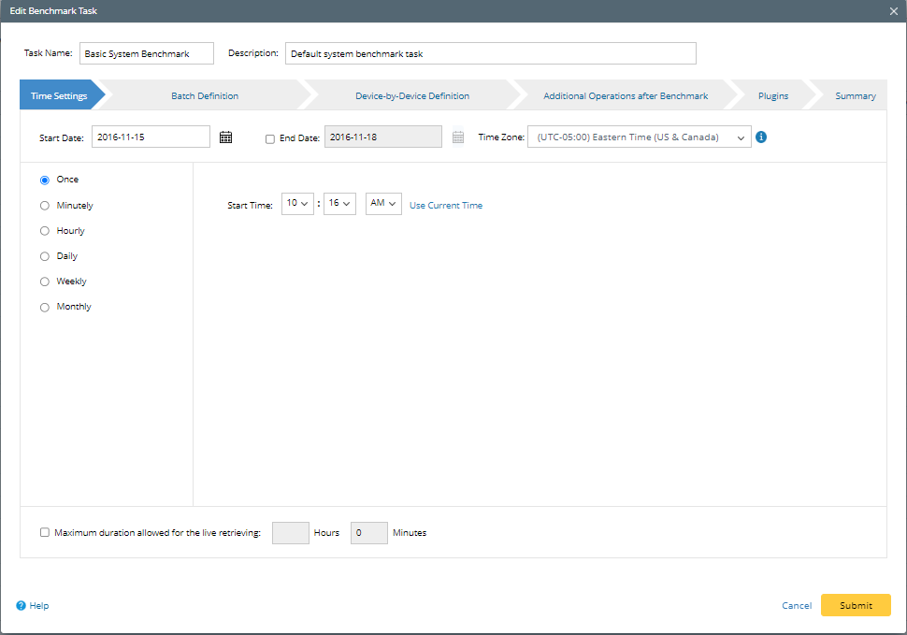This screenshot has width=907, height=635.
Task: Enable maximum duration for live retrieving
Action: [45, 532]
